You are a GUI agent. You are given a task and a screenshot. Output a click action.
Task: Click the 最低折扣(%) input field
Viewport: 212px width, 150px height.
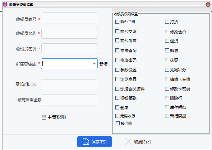click(x=69, y=85)
